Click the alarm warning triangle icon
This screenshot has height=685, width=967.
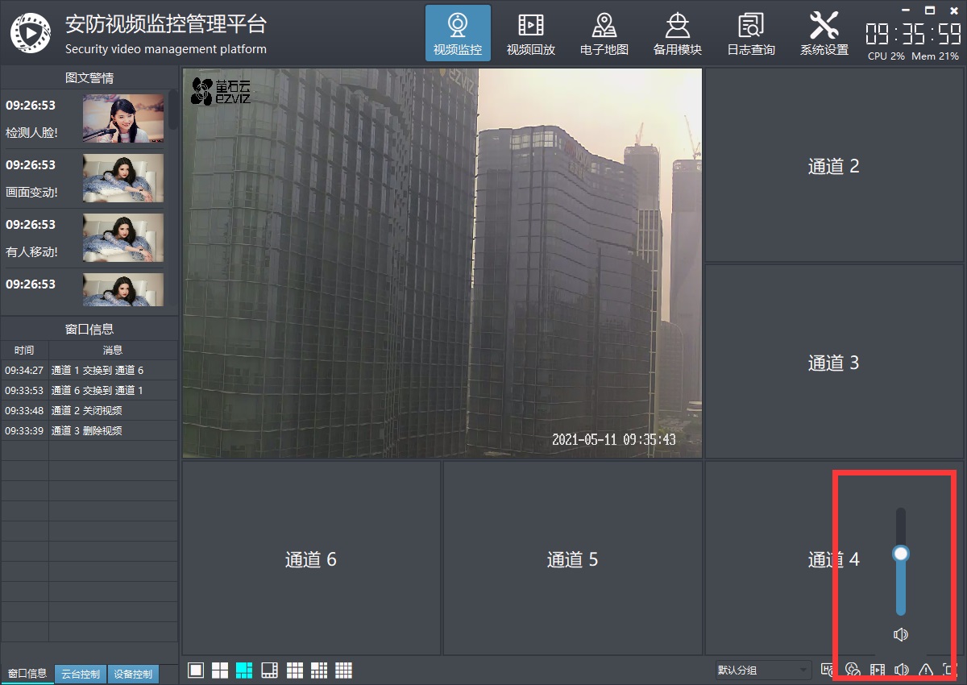926,670
